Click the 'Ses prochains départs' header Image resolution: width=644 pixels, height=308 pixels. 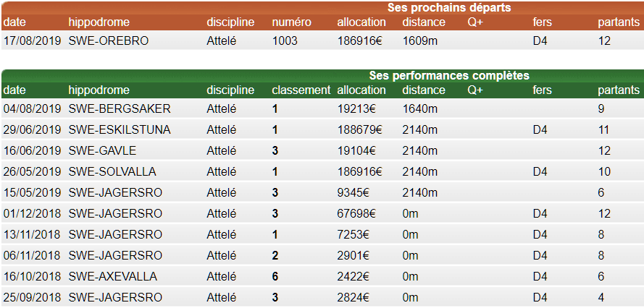[449, 8]
